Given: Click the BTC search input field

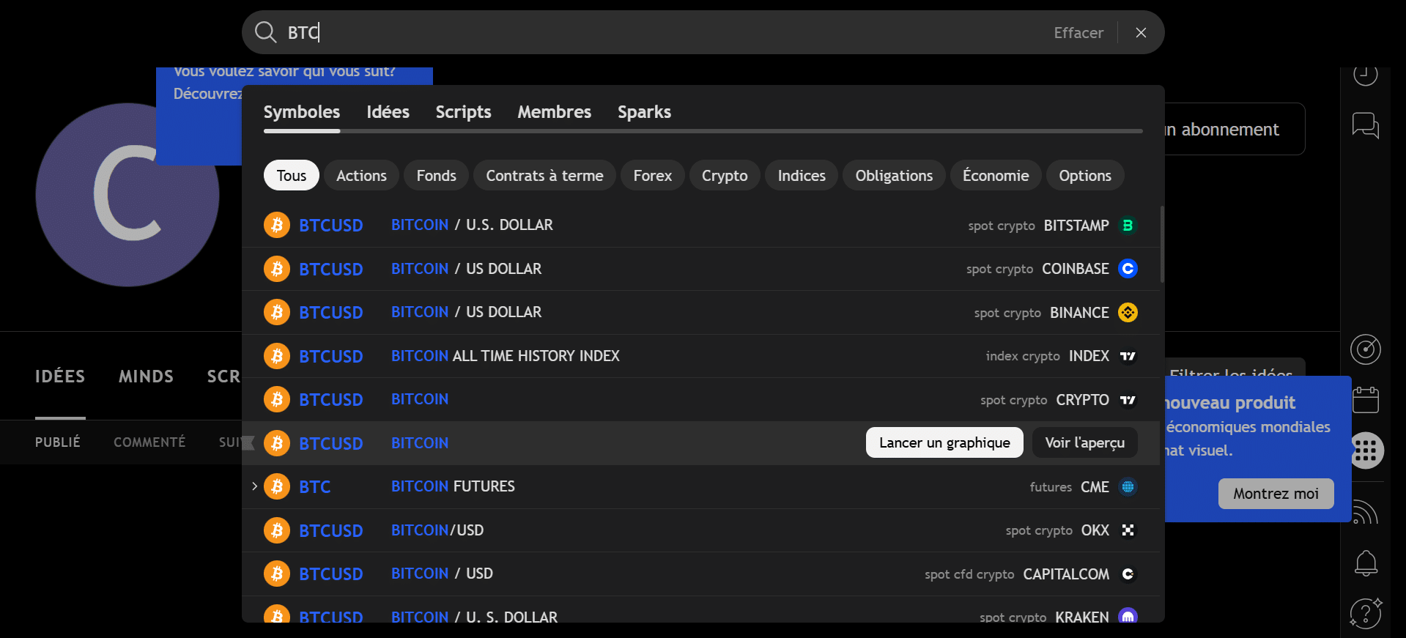Looking at the screenshot, I should pyautogui.click(x=659, y=32).
